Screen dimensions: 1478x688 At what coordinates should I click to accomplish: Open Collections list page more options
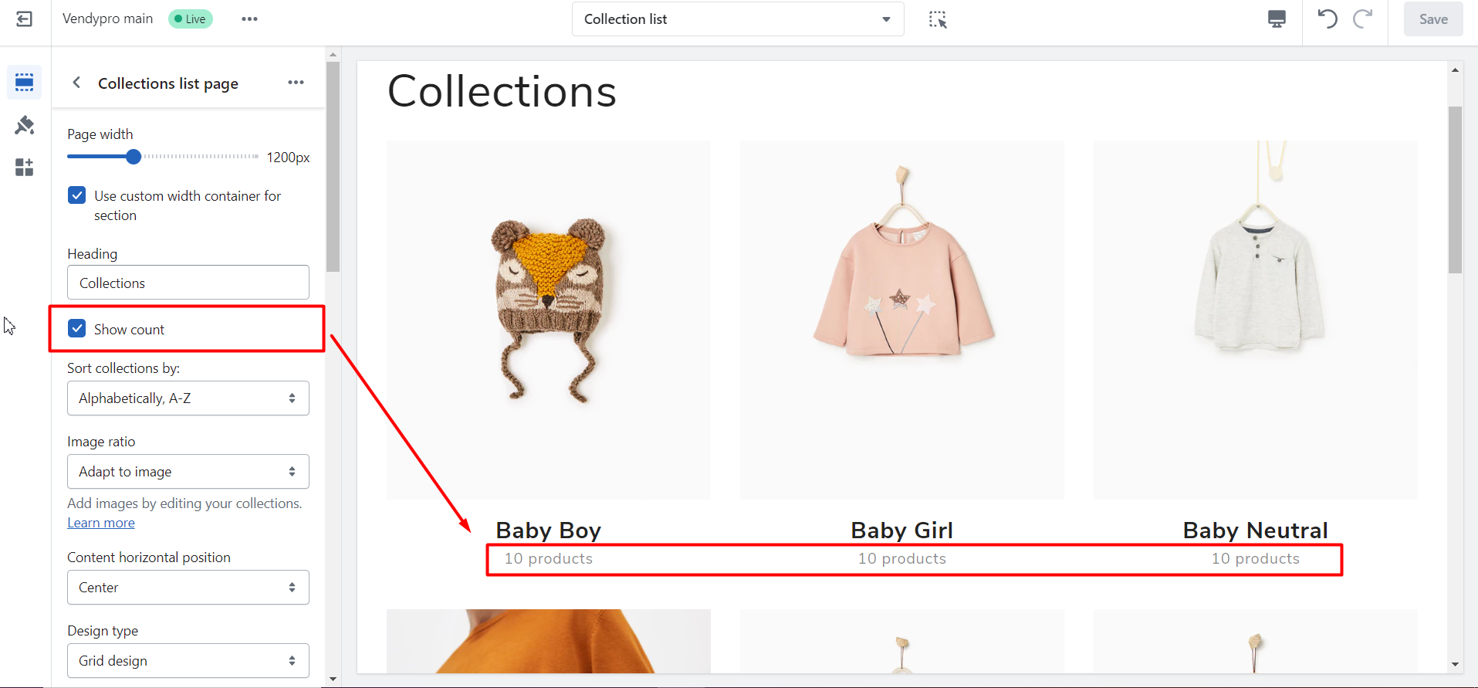[x=296, y=83]
